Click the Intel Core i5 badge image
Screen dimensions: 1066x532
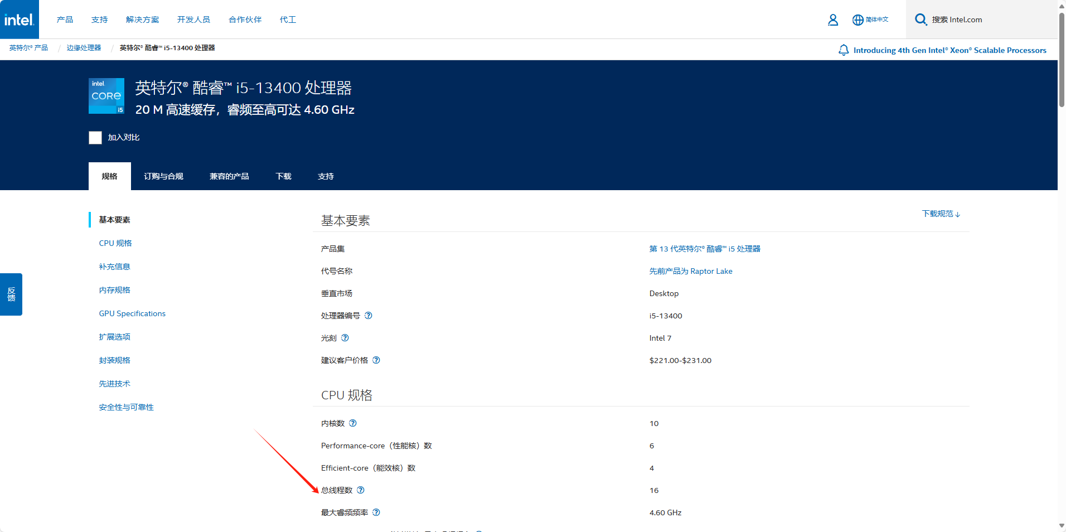pos(106,96)
